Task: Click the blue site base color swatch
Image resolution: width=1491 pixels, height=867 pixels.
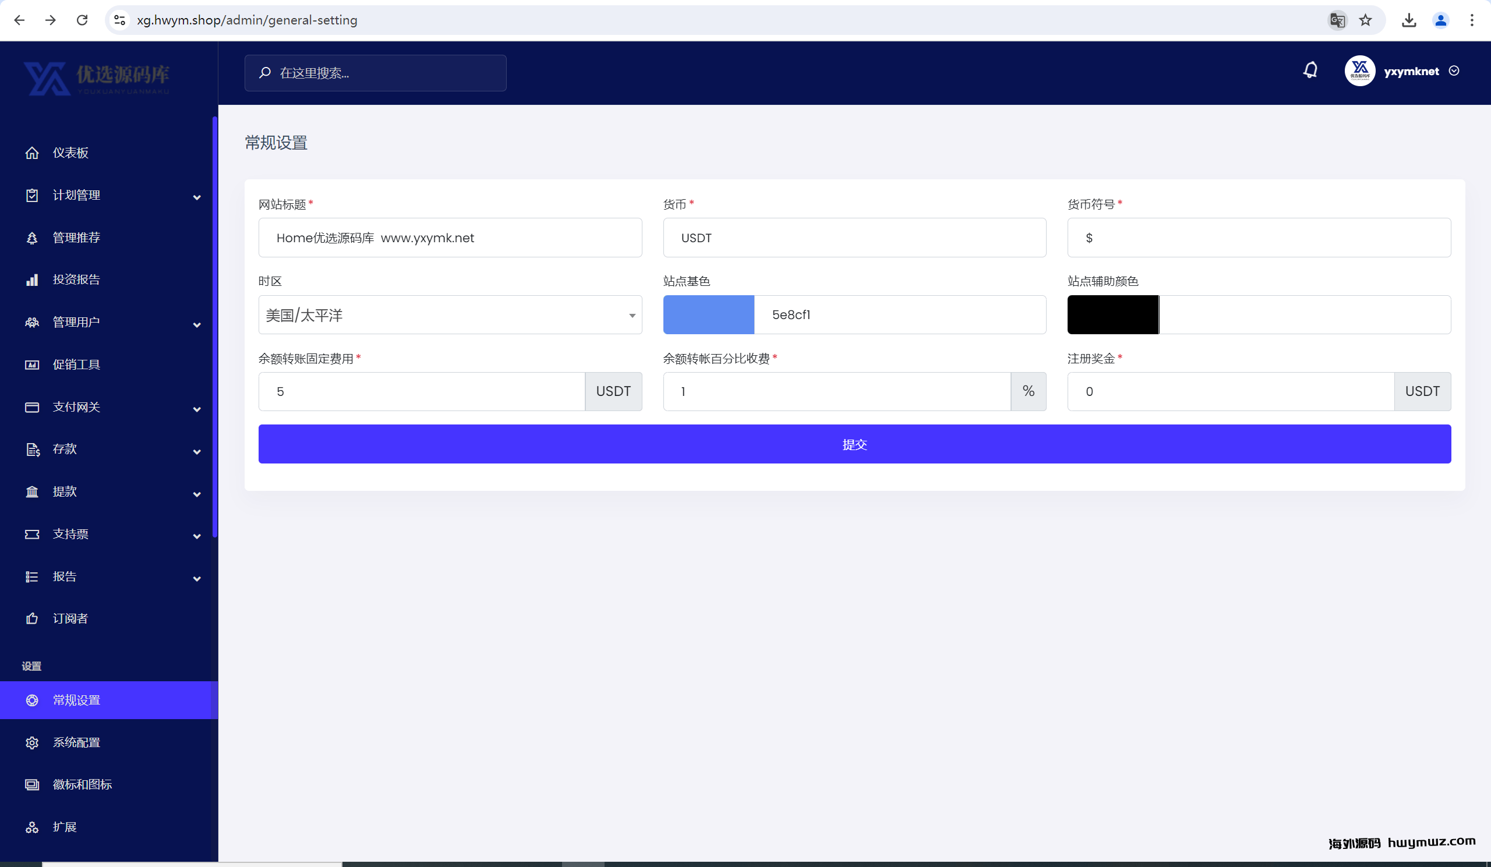Action: tap(708, 315)
